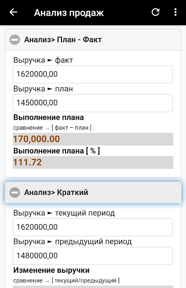Viewport: 186px width, 288px height.
Task: Tap the Анализ продаж title
Action: click(x=69, y=13)
